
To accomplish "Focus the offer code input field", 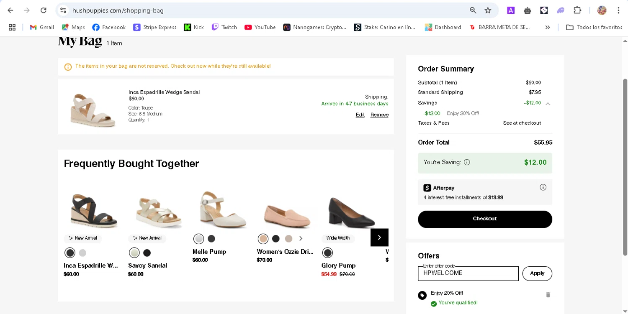I will click(x=468, y=273).
